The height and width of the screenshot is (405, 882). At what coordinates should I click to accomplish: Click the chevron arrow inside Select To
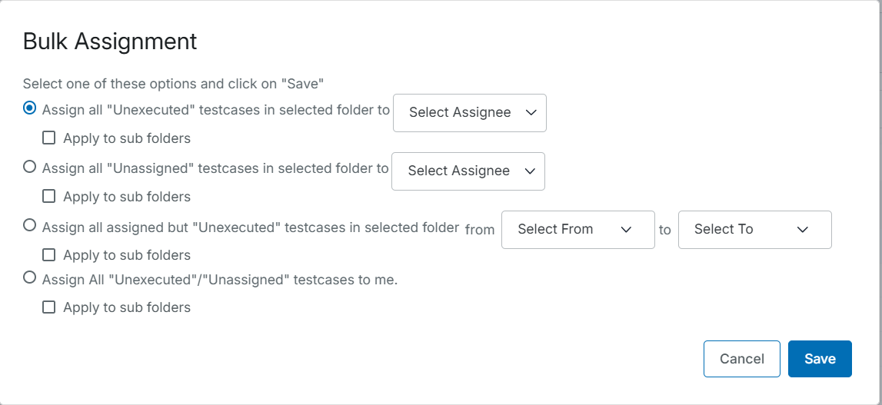pyautogui.click(x=803, y=229)
